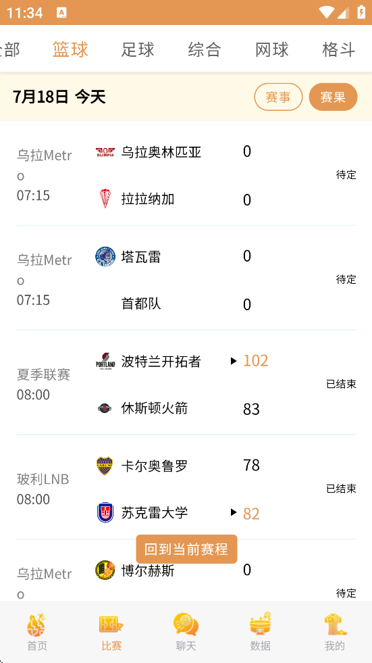Open the 首页 home icon
Screen dimensions: 372x663
(x=36, y=625)
